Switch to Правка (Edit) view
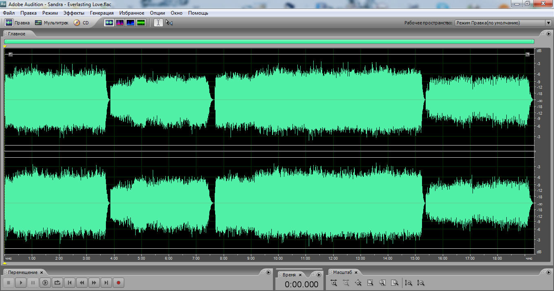Viewport: 554px width, 291px height. point(17,23)
